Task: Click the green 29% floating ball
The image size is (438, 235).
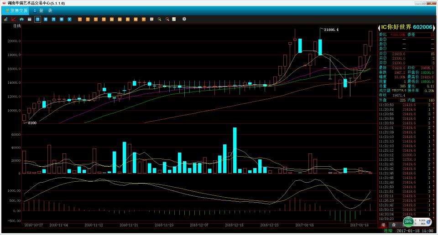Action: tap(408, 222)
